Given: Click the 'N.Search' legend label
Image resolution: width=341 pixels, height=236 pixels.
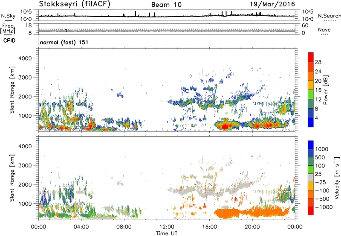Looking at the screenshot, I should click(x=329, y=16).
